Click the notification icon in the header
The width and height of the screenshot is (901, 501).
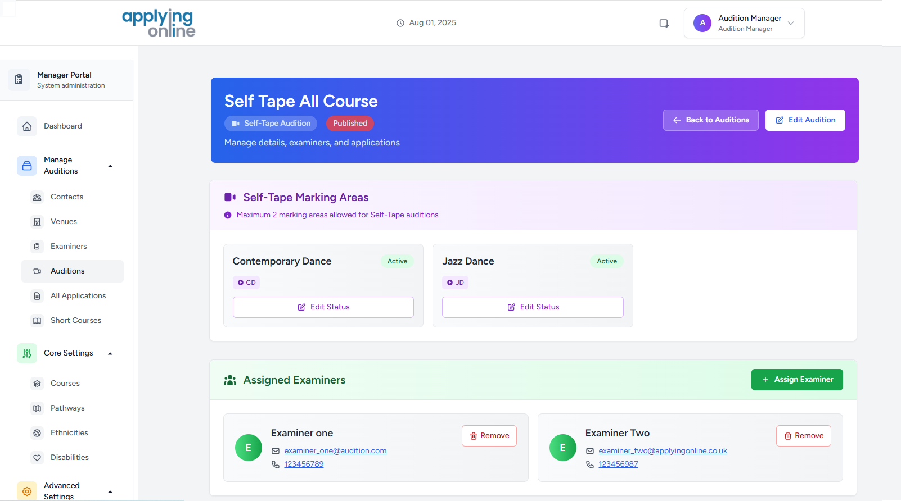[664, 24]
